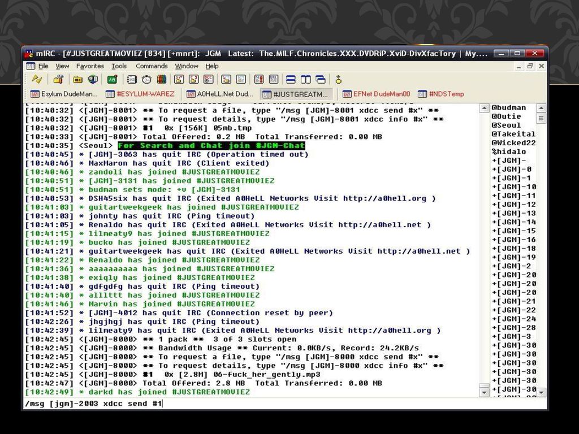
Task: Open mIRC Options hammer icon
Action: [58, 79]
